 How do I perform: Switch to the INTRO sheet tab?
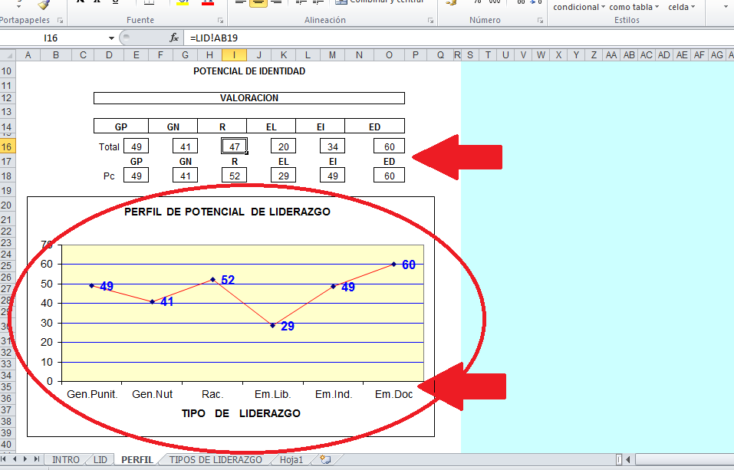[x=66, y=460]
